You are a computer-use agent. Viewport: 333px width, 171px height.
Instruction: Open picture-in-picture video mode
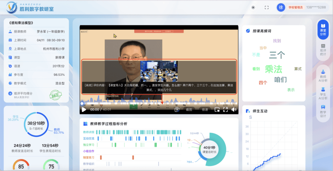[x=217, y=109]
